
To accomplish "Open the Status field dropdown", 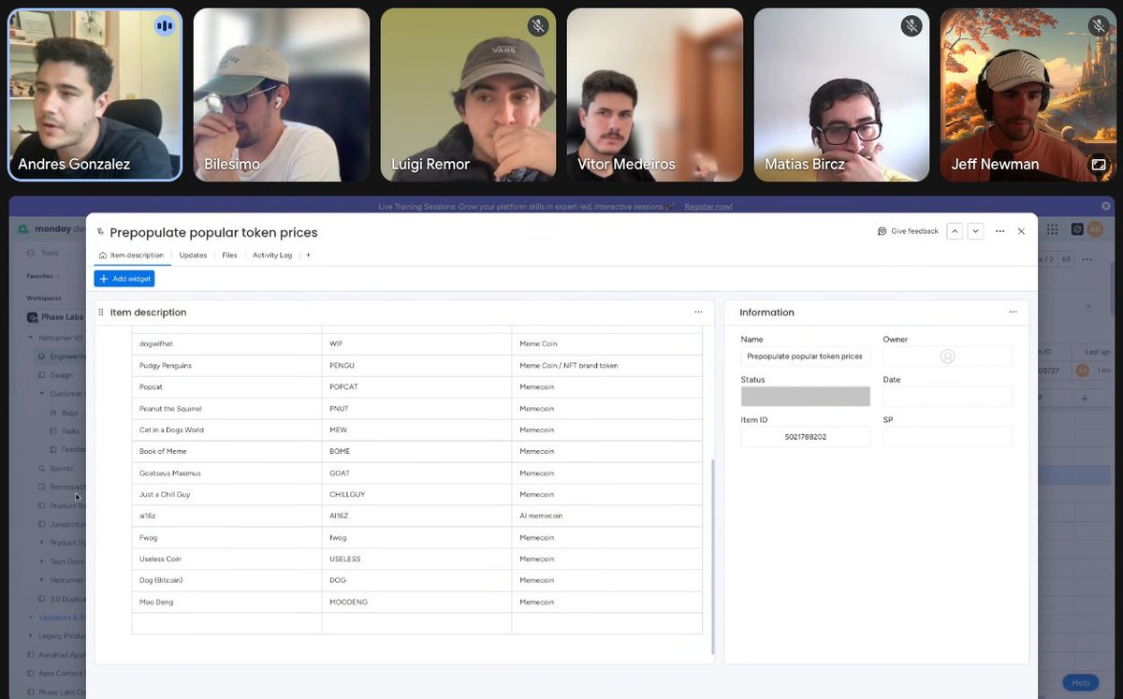I will [806, 397].
